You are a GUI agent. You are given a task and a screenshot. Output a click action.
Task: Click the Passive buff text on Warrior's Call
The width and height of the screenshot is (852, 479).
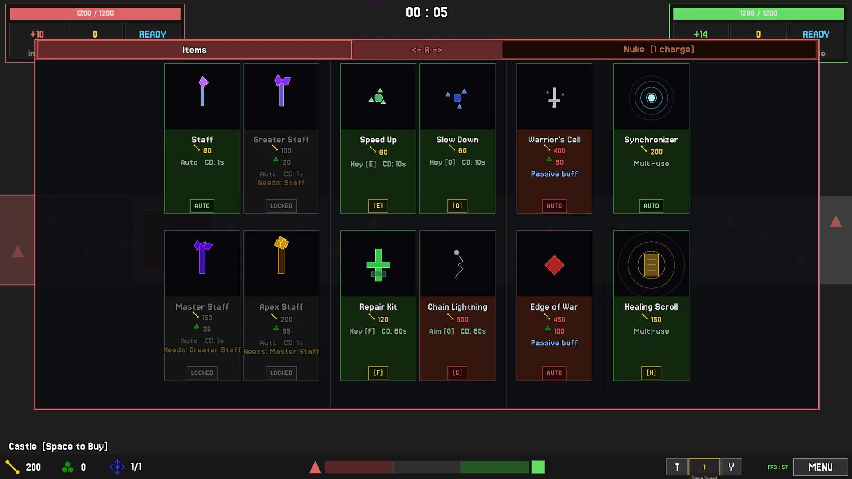(554, 174)
